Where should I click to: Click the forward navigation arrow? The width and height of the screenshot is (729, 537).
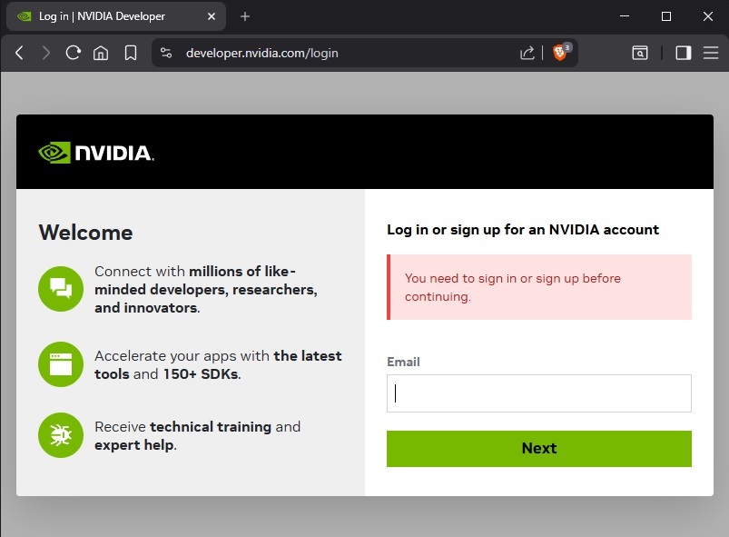pyautogui.click(x=45, y=53)
